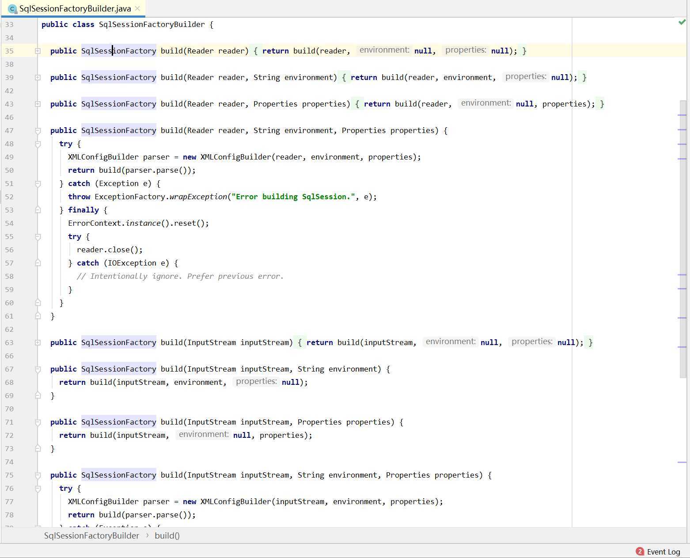690x558 pixels.
Task: Click line number 33 in the gutter
Action: [9, 24]
